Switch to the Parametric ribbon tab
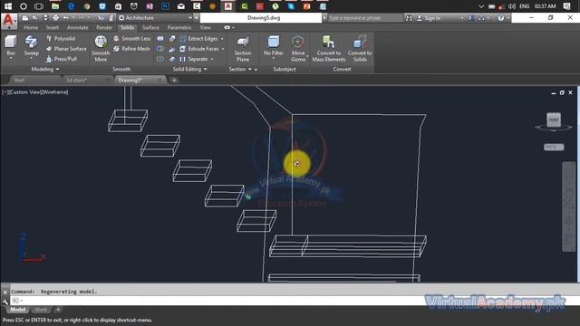The image size is (580, 326). tap(179, 27)
